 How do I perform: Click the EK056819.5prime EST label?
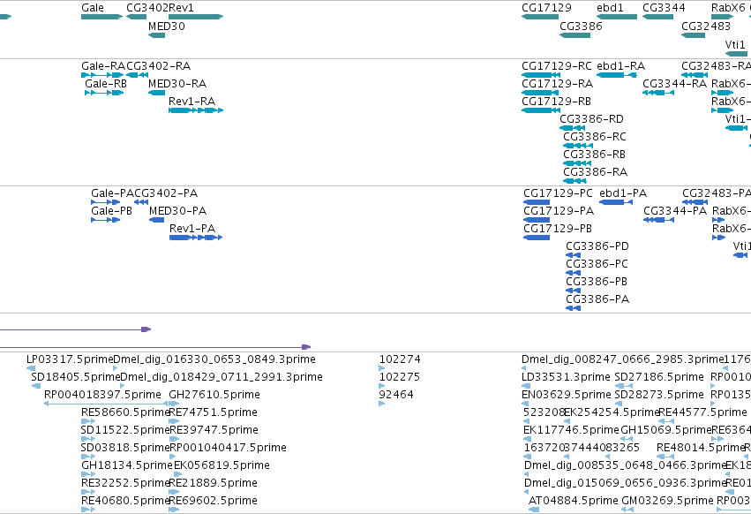click(x=222, y=465)
